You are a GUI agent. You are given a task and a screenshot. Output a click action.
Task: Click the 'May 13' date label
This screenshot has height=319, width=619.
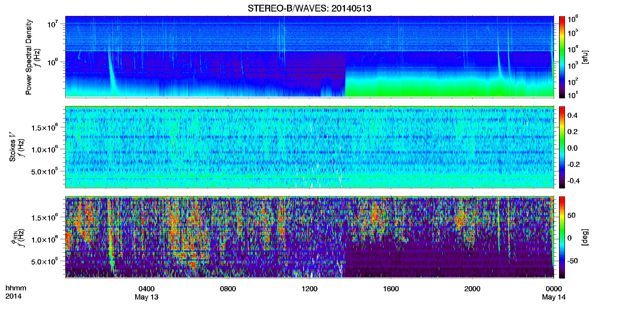coord(146,297)
